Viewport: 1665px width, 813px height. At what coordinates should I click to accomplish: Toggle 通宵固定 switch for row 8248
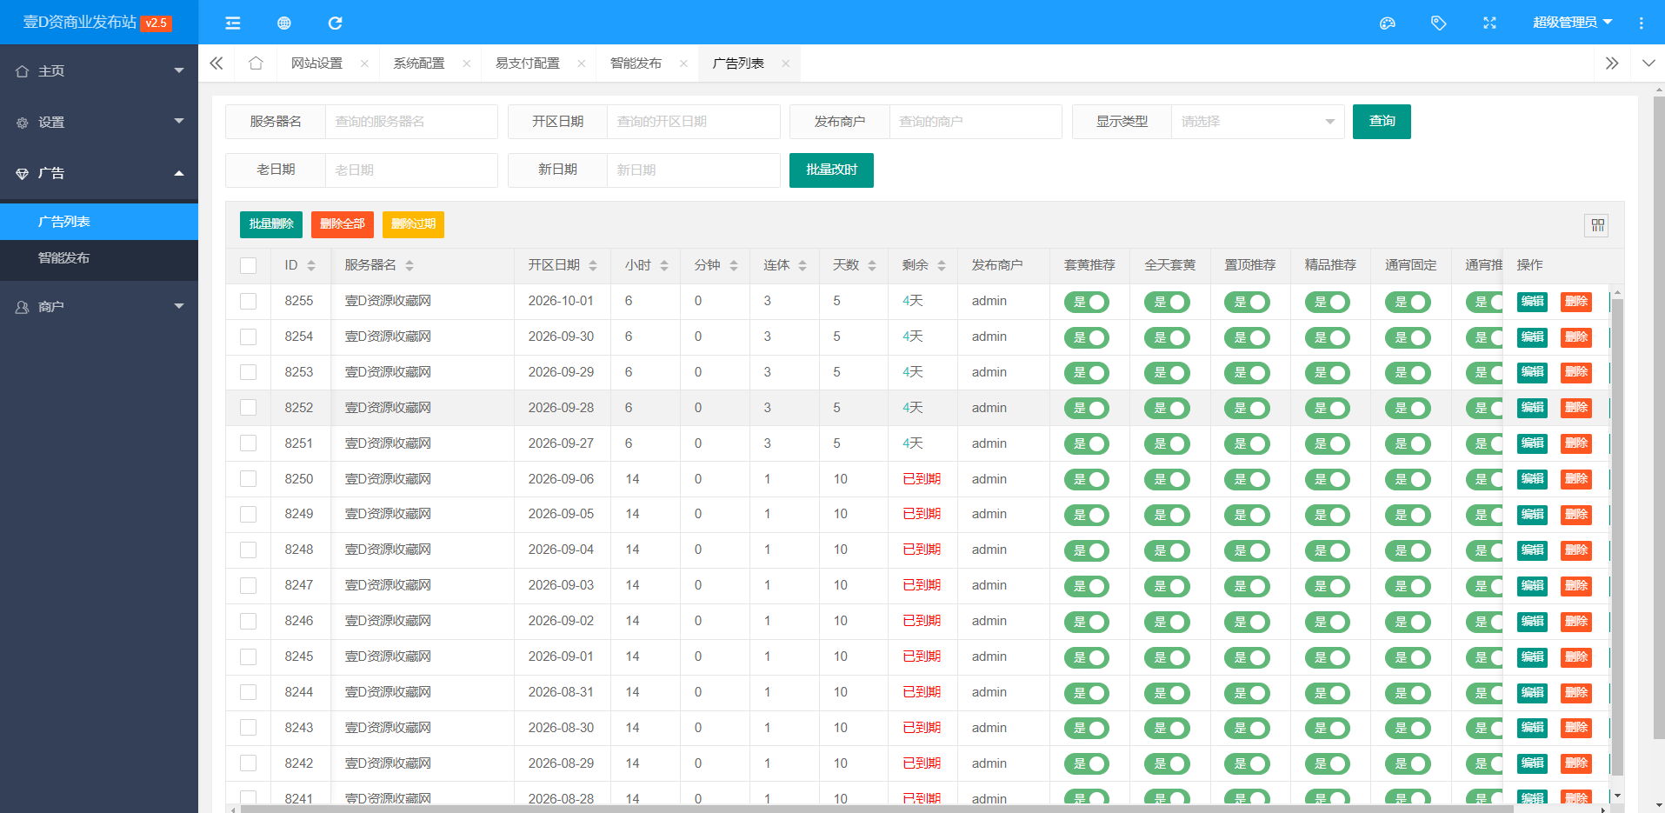tap(1408, 550)
